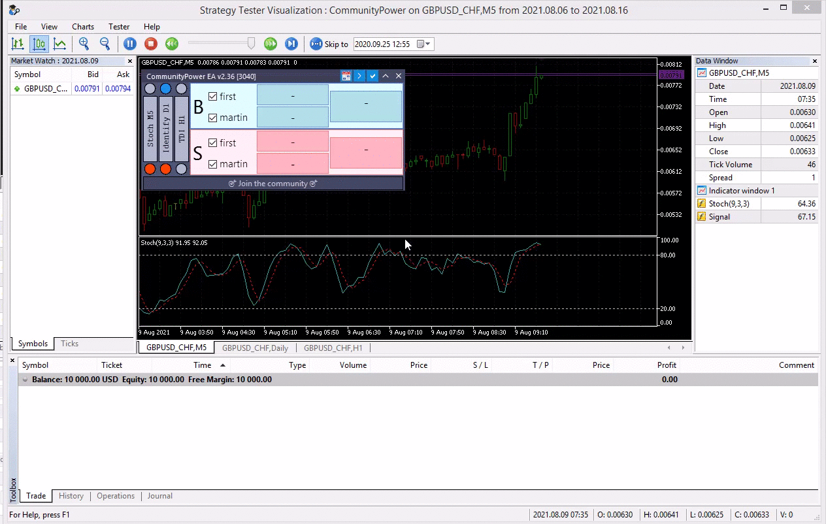The image size is (826, 524).
Task: Stop the visual testing with red stop icon
Action: point(151,44)
